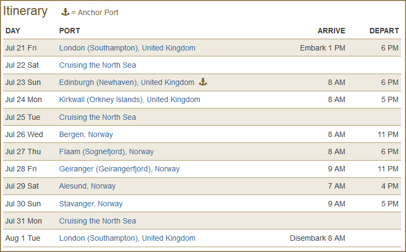Screen dimensions: 406x252
Task: Click the anchor icon beside Edinburgh (Newhaven)
Action: 203,82
